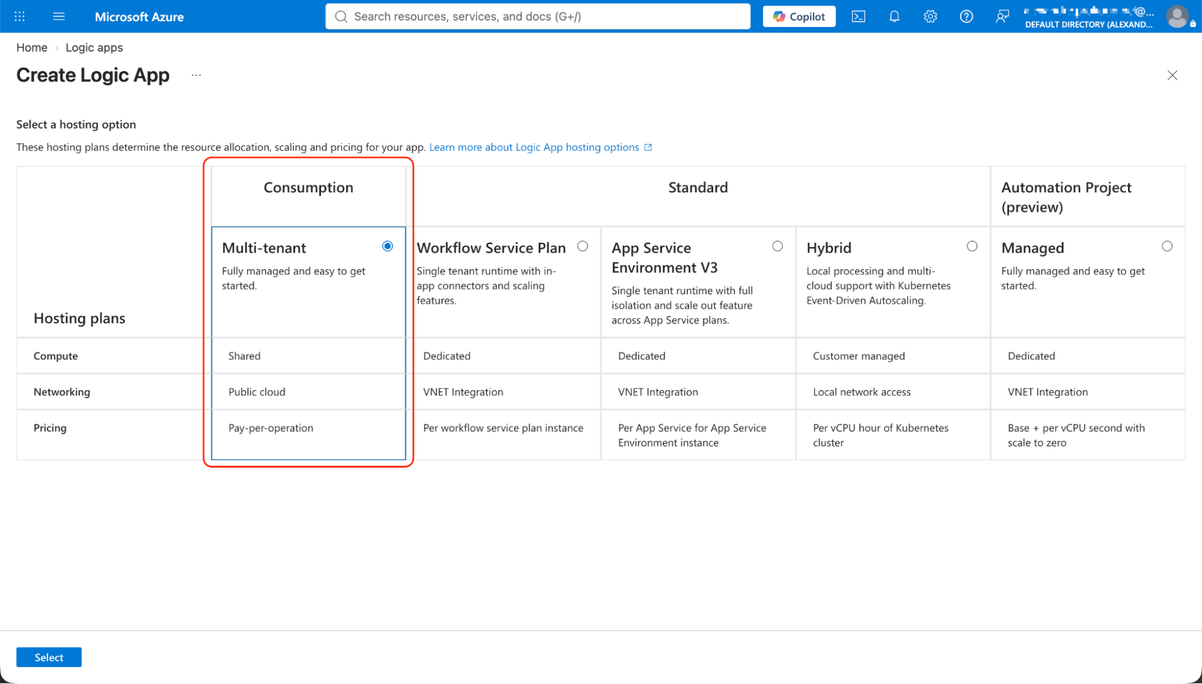
Task: Click the Default Directory account label
Action: pyautogui.click(x=1088, y=25)
